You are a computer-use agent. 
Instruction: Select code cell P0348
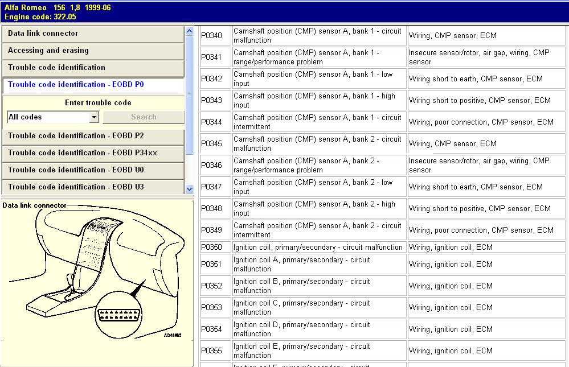coord(215,208)
